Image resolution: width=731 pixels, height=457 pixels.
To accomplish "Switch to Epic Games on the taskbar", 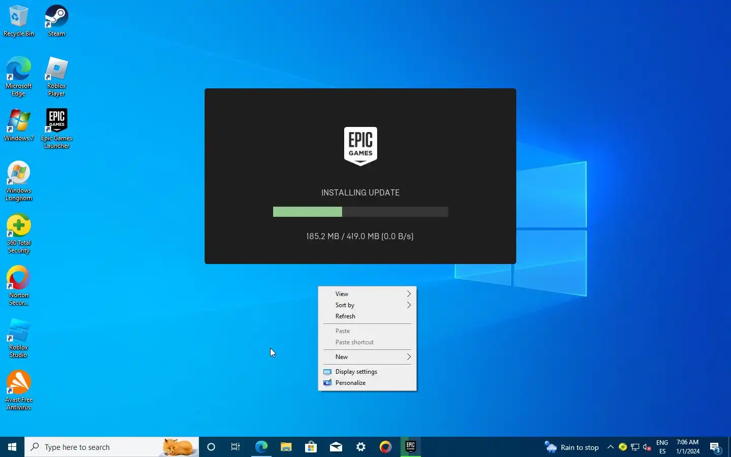I will click(411, 447).
